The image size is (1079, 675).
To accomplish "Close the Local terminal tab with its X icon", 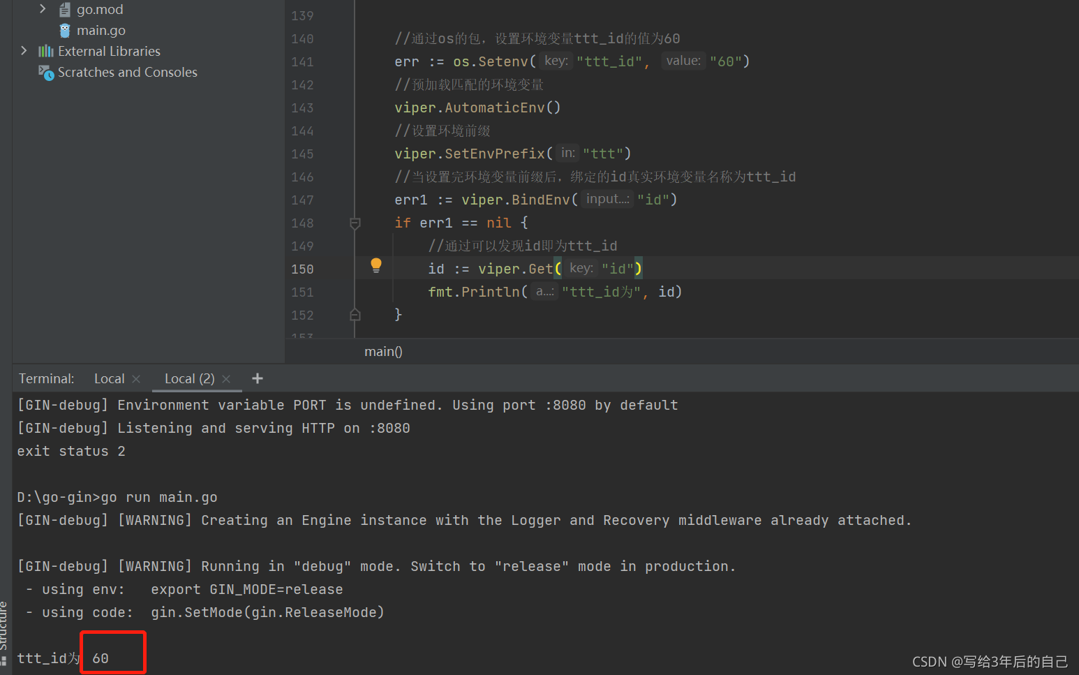I will 135,378.
